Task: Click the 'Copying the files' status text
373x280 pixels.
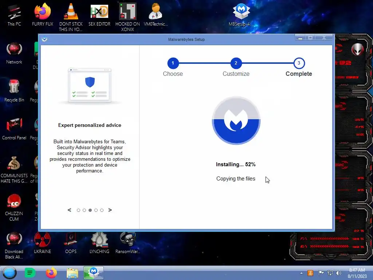Action: click(236, 179)
